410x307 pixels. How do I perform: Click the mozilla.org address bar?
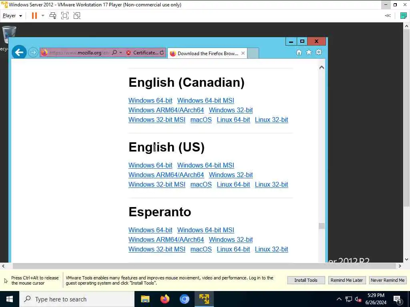coord(79,53)
